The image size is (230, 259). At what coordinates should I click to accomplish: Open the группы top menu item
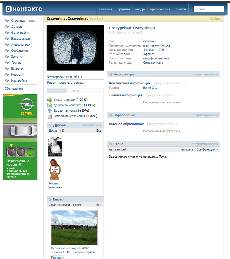pyautogui.click(x=124, y=9)
